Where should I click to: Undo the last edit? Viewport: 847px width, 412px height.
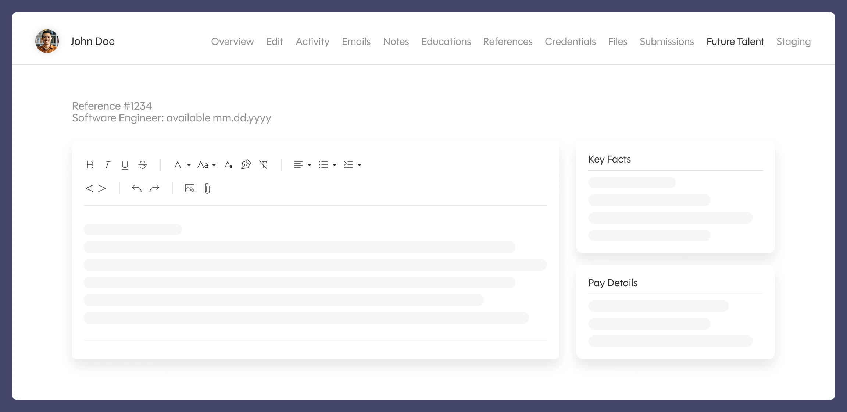coord(136,188)
